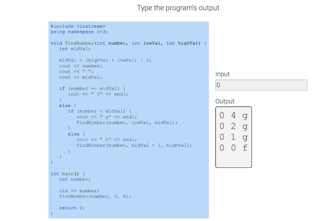The width and height of the screenshot is (329, 221).
Task: Click the #include <iostream> line in the code
Action: 77,26
